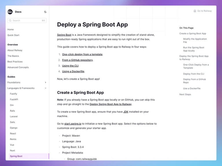Viewport: 222px width, 166px height.
Task: Select Languages & Frameworks group label
Action: [21, 88]
